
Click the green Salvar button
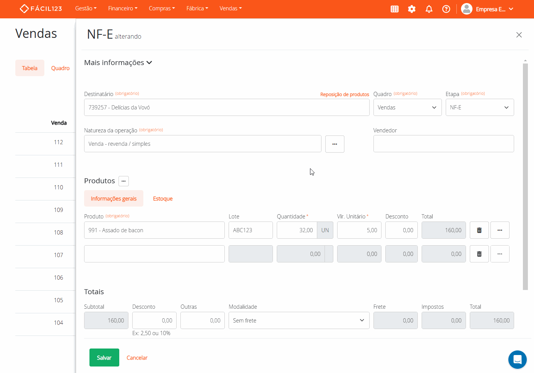[104, 358]
